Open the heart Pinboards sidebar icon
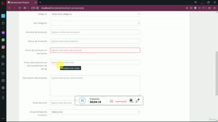Image resolution: width=218 pixels, height=122 pixels. point(3,74)
